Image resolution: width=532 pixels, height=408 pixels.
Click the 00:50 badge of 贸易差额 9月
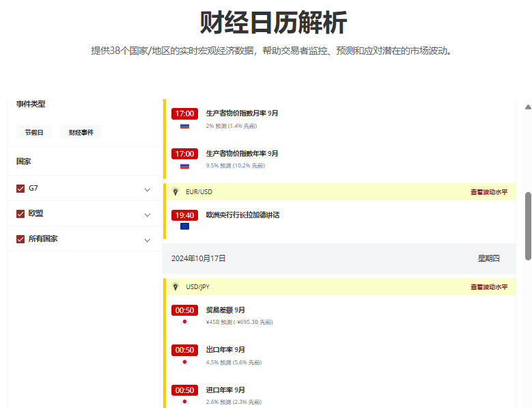coord(184,310)
